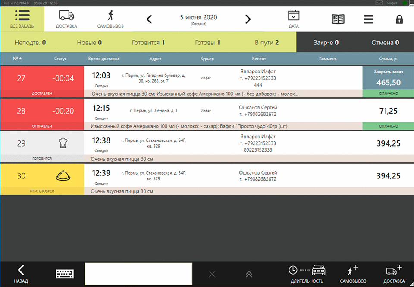Open the on-screen keyboard
The width and height of the screenshot is (414, 287).
coord(65,274)
